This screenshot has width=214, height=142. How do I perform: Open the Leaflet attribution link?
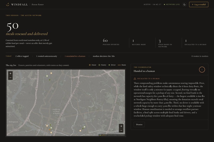tap(102, 135)
